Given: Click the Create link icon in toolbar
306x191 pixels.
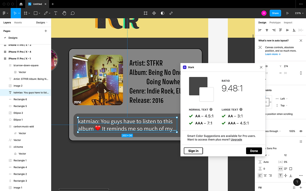Looking at the screenshot, I should click(x=171, y=13).
